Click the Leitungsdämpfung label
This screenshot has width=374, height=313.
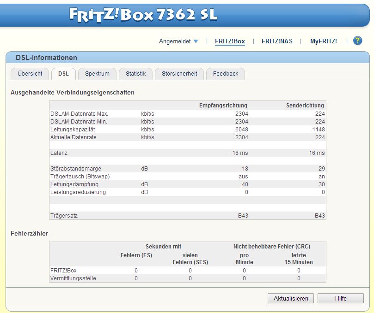[x=74, y=184]
